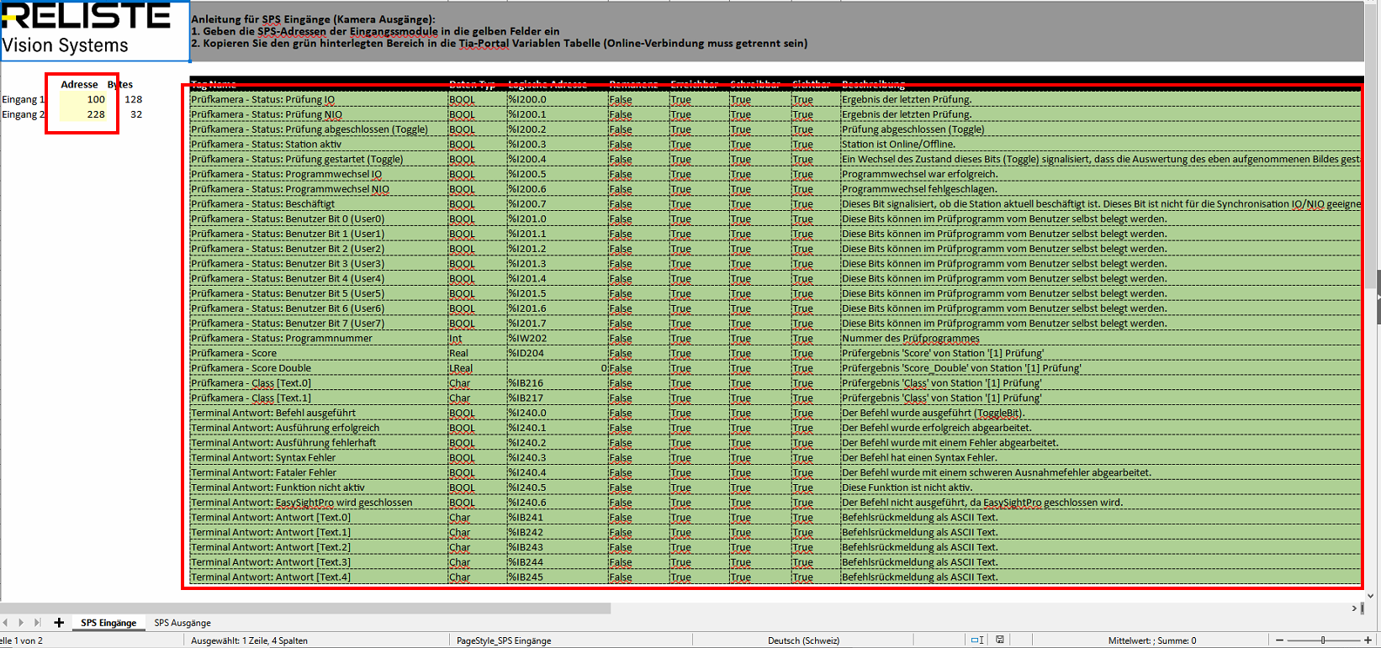
Task: Open language setting Deutsch (Schweiz)
Action: (x=803, y=640)
